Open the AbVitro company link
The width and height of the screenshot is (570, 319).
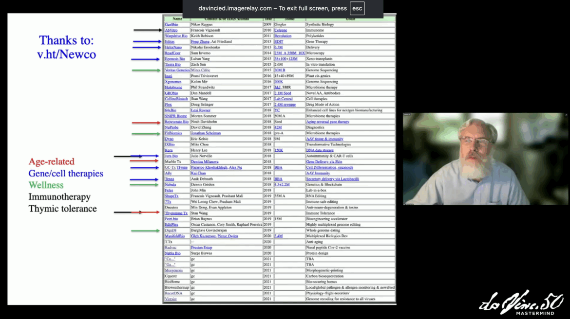(x=171, y=30)
